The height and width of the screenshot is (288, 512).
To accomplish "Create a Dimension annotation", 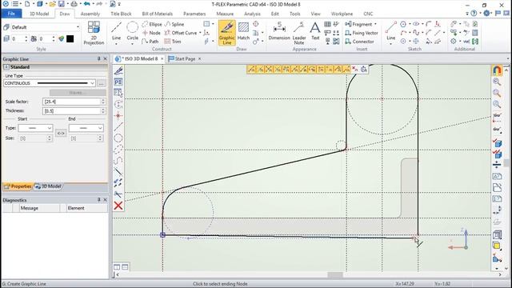I will coord(279,32).
